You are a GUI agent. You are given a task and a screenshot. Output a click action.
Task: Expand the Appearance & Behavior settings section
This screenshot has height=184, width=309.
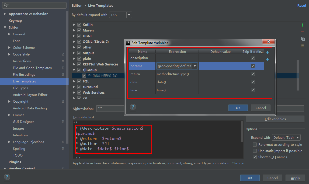[x=5, y=14]
